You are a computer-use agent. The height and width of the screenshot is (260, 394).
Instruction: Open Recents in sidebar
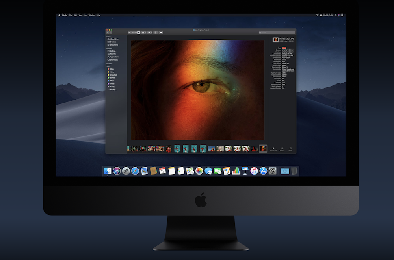point(112,54)
